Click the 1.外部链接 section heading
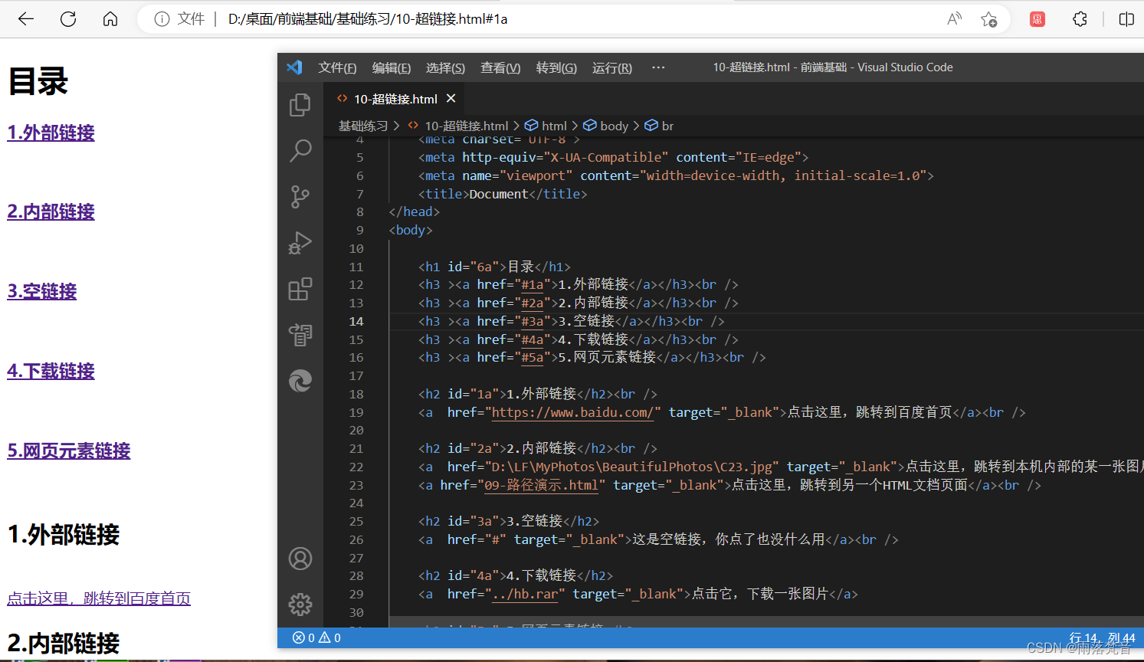The image size is (1144, 662). pyautogui.click(x=64, y=535)
